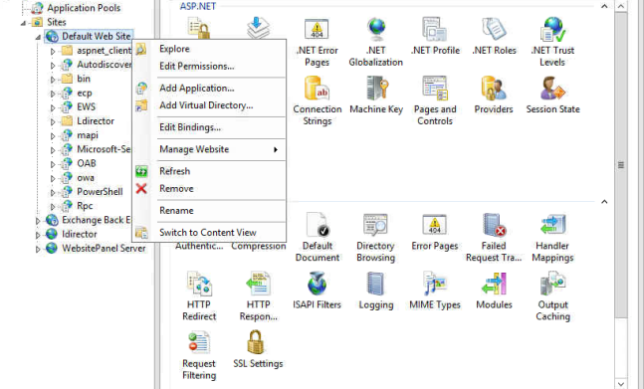Choose Edit Permissions from context menu

[x=209, y=66]
